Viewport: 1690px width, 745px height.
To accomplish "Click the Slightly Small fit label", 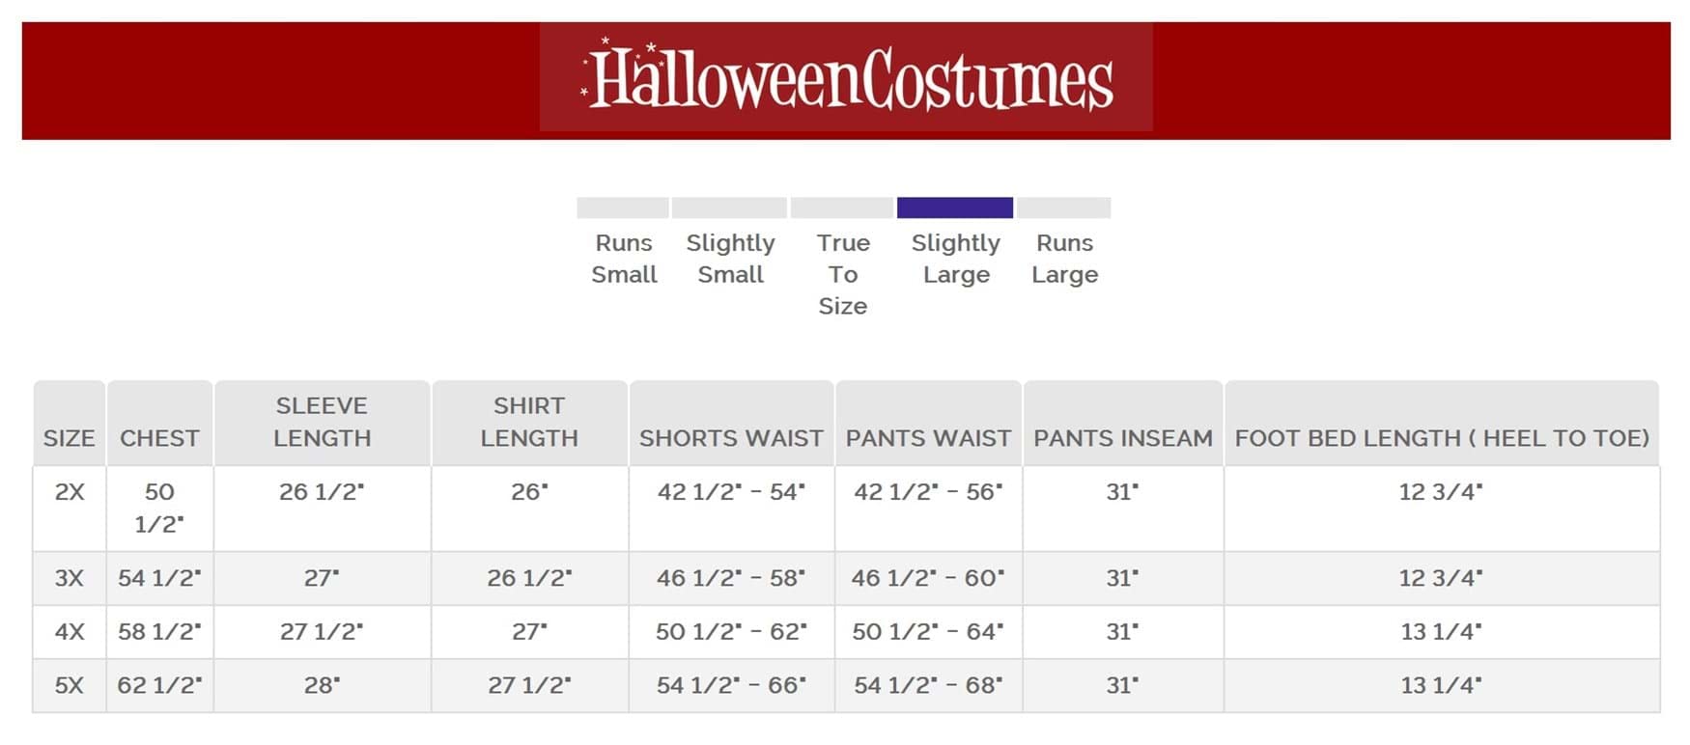I will tap(730, 259).
